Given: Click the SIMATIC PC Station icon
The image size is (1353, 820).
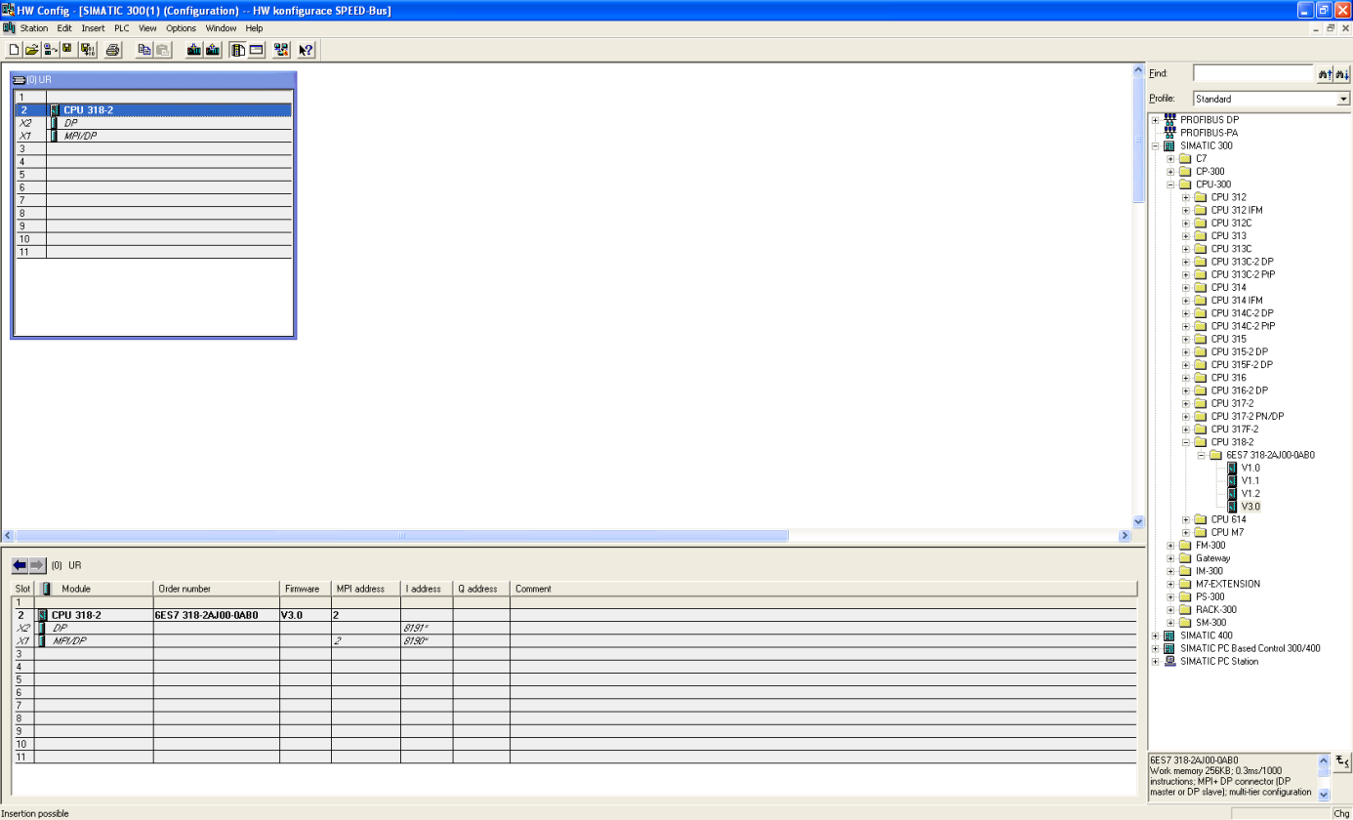Looking at the screenshot, I should pos(1169,661).
